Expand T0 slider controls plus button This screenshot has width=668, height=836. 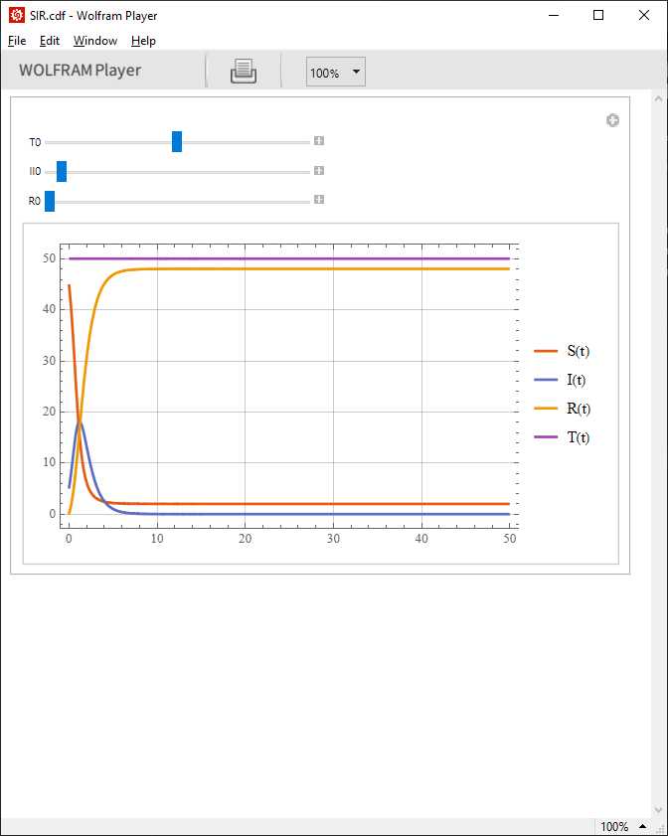click(319, 141)
